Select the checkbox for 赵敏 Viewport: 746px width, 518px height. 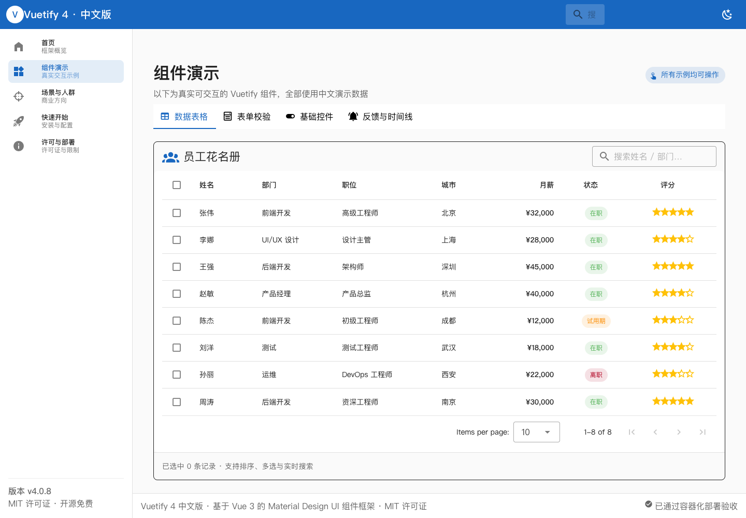click(x=177, y=294)
